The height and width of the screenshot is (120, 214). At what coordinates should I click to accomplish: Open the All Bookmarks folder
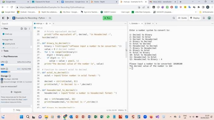(x=206, y=12)
